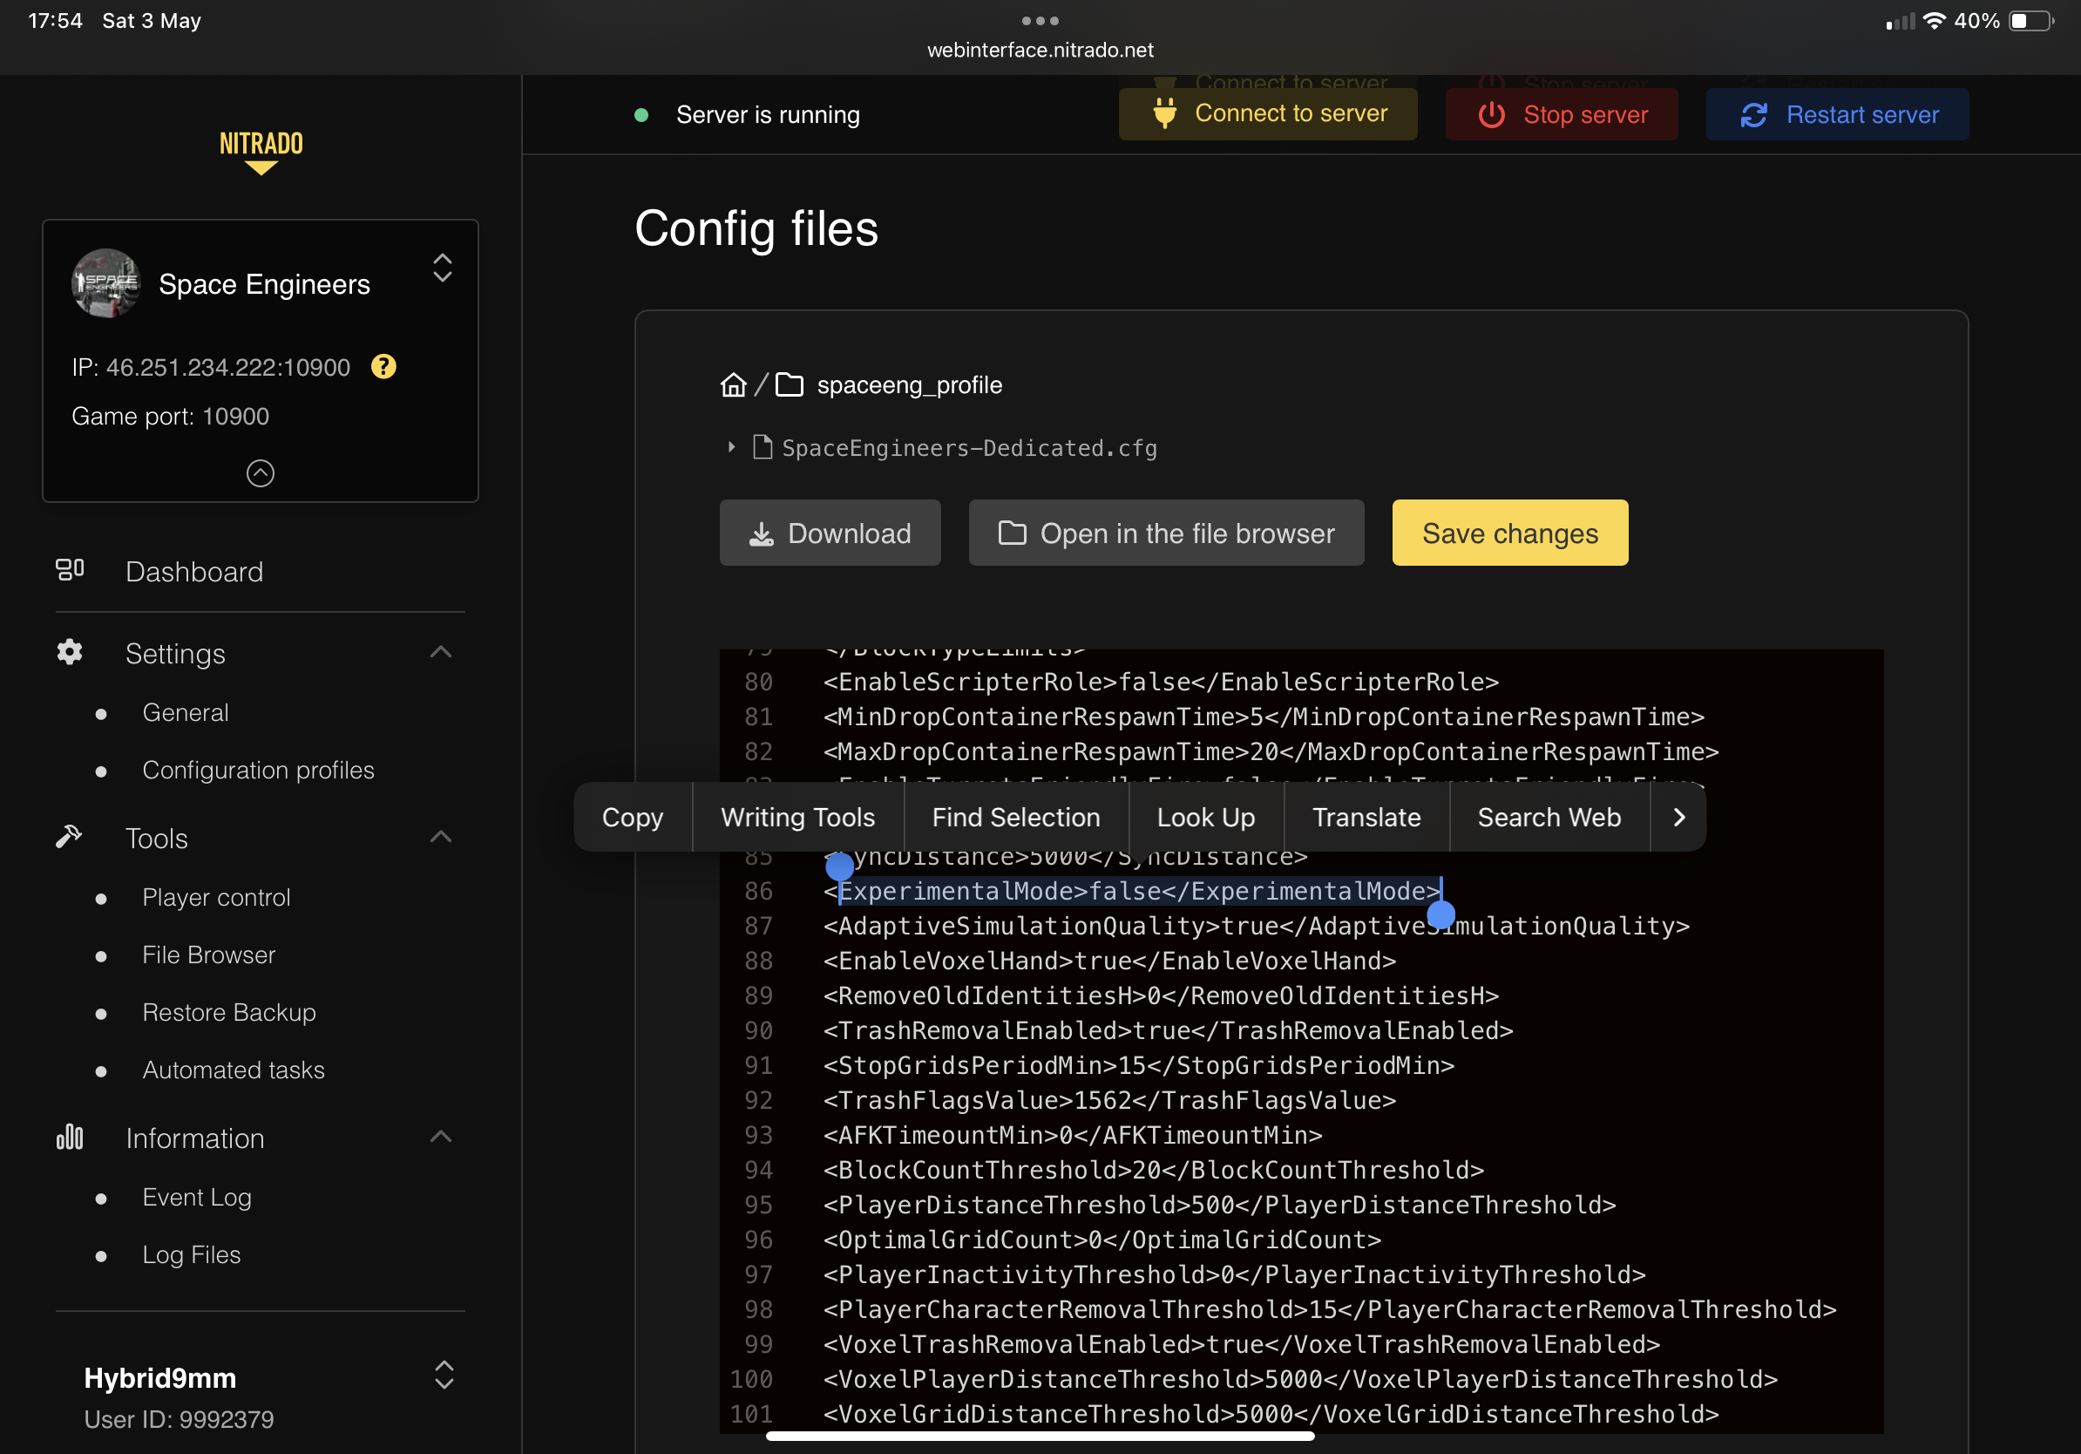2081x1454 pixels.
Task: Open General settings
Action: (185, 712)
